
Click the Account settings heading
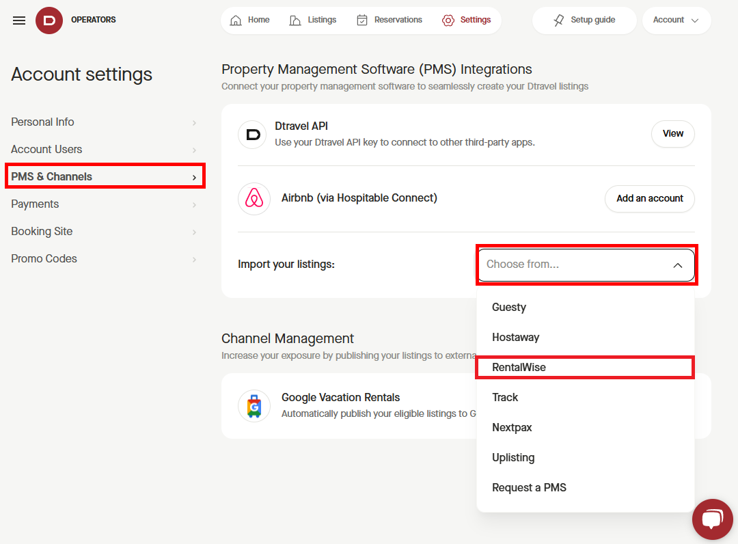[x=81, y=74]
